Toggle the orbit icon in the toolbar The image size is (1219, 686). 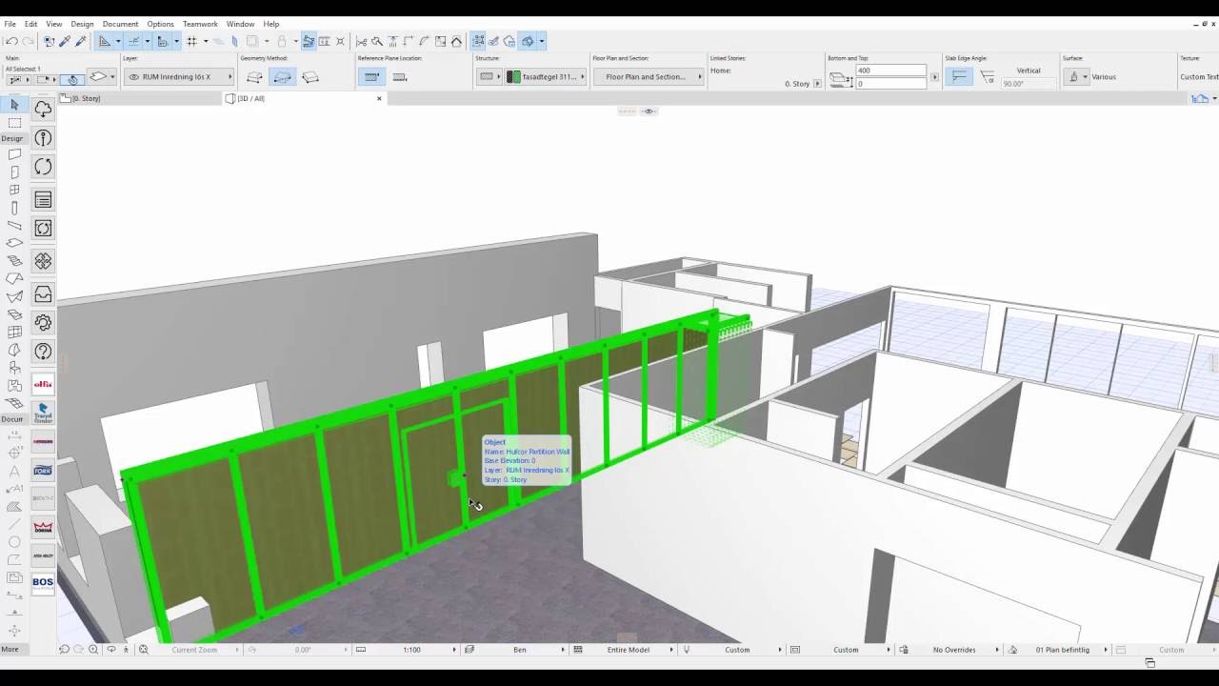point(528,41)
